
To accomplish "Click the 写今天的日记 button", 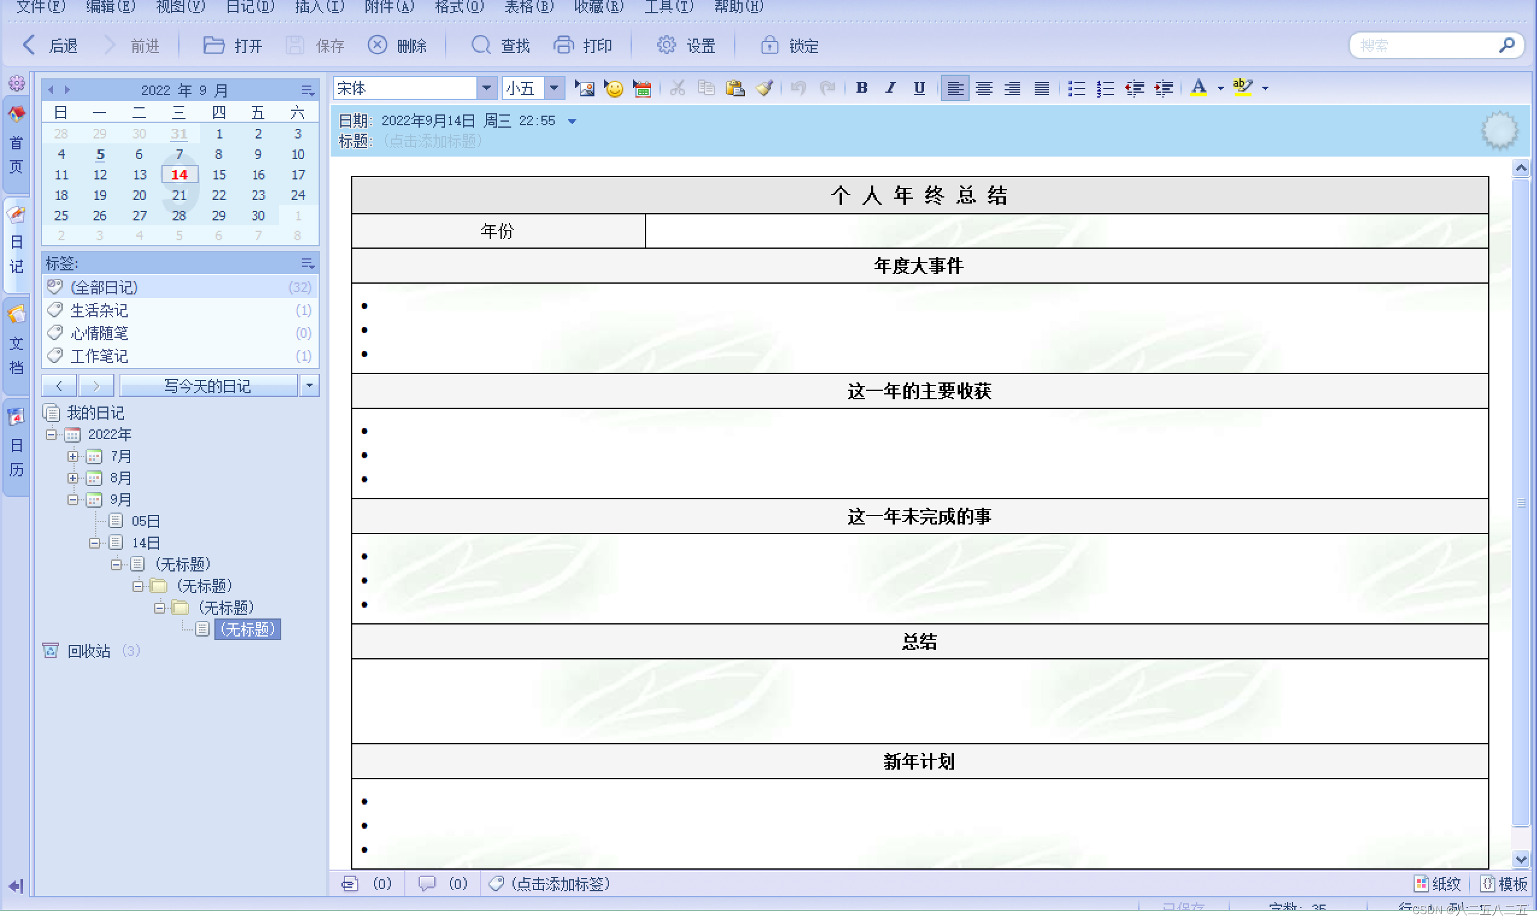I will [208, 386].
